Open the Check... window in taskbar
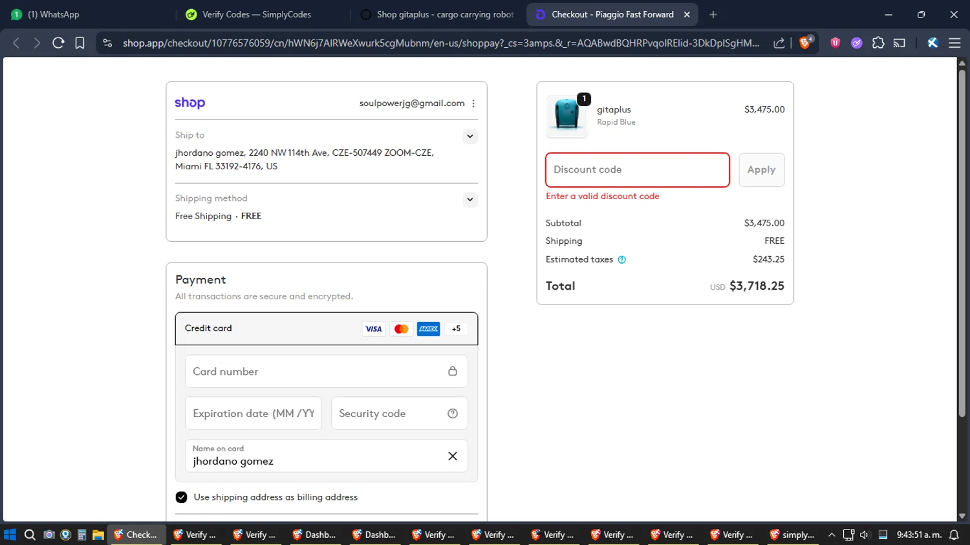 click(136, 535)
